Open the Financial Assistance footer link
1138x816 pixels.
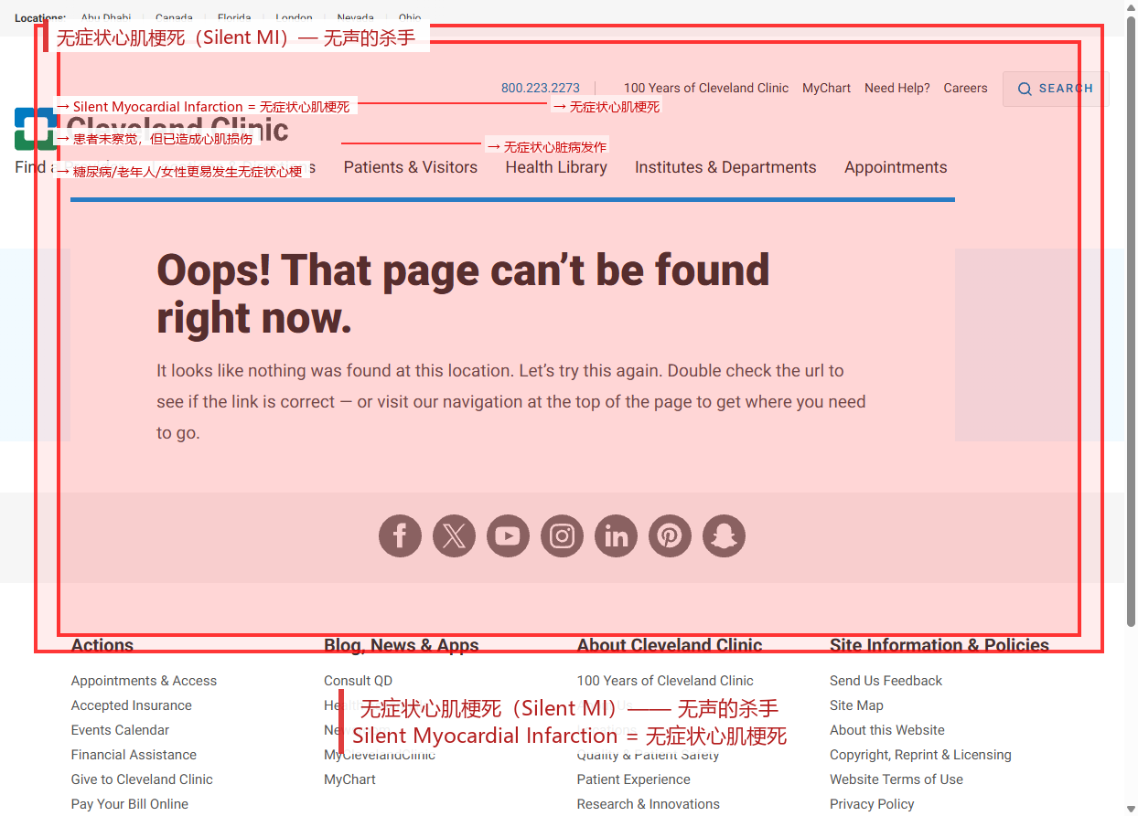[x=134, y=755]
